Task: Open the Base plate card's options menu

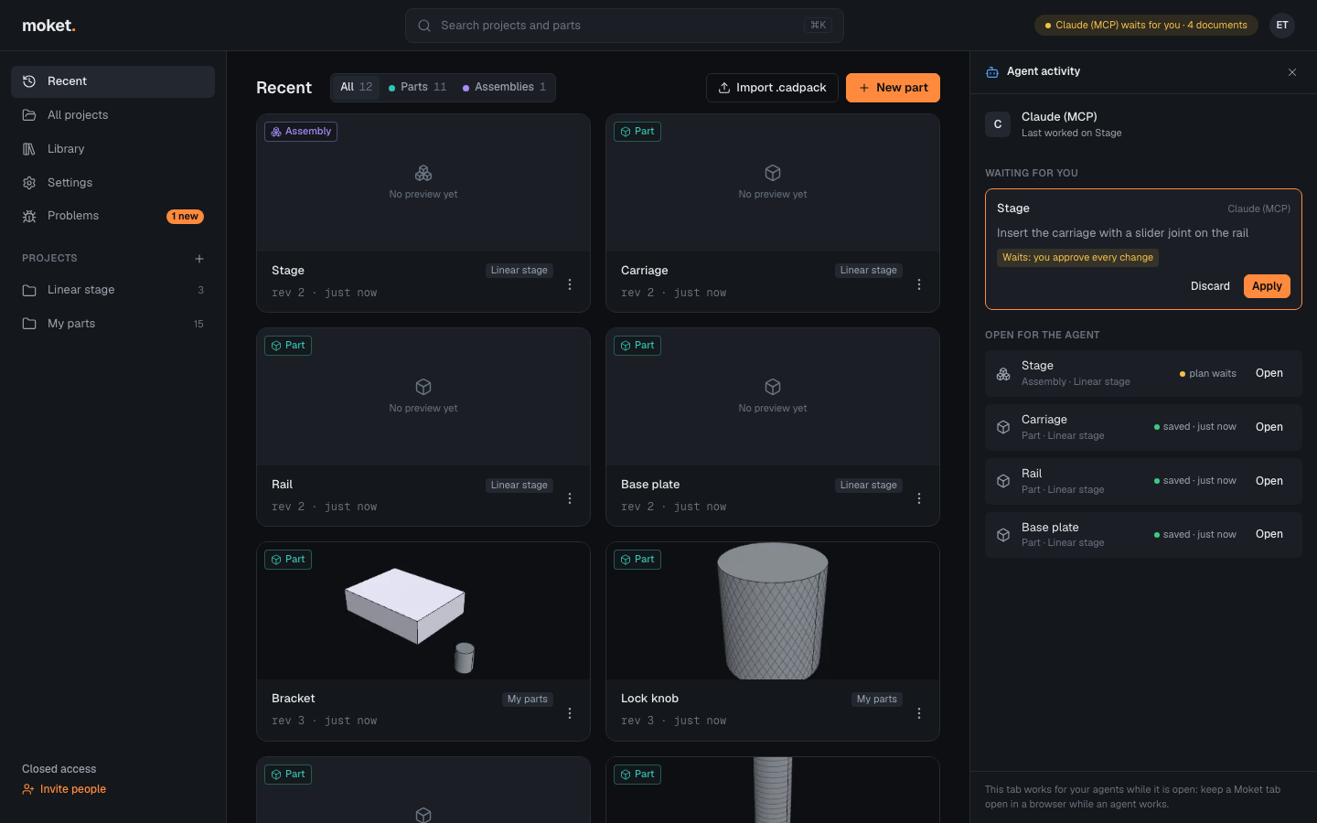Action: pyautogui.click(x=919, y=498)
